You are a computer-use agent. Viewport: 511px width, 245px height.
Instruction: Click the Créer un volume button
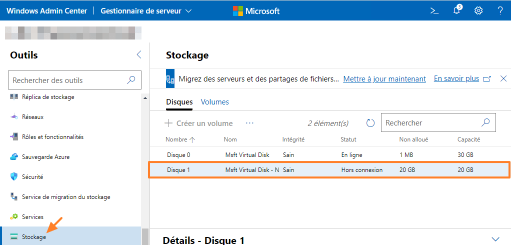(x=199, y=123)
